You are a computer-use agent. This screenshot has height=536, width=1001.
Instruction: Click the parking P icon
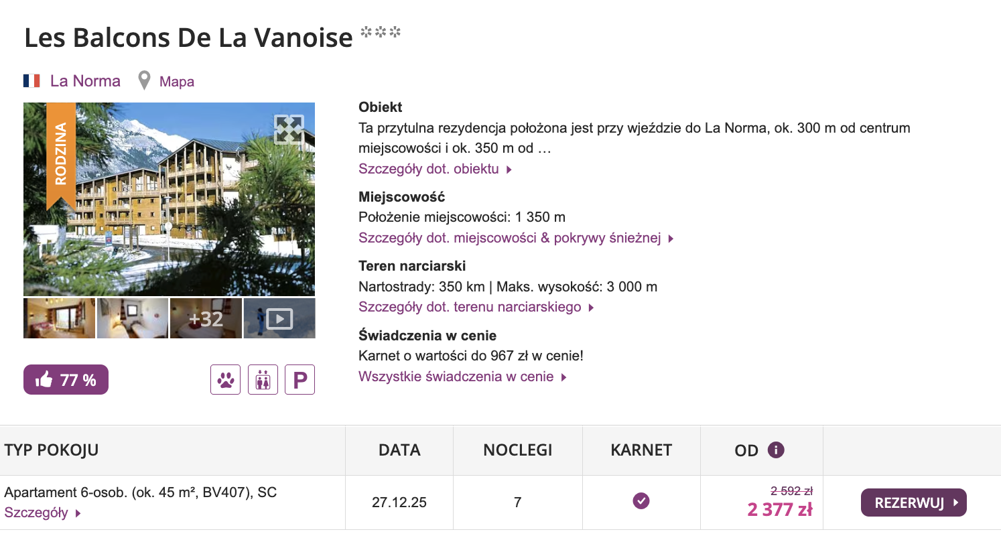[299, 380]
